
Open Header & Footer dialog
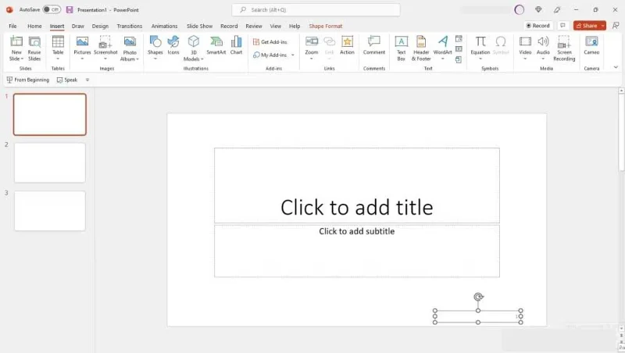coord(421,48)
